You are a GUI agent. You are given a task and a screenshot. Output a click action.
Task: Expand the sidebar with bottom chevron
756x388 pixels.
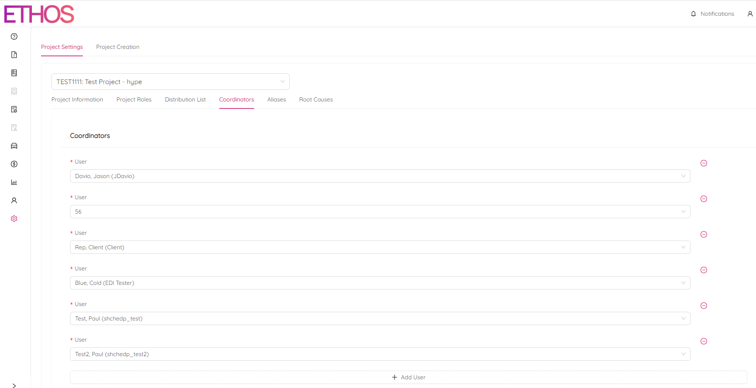tap(14, 386)
